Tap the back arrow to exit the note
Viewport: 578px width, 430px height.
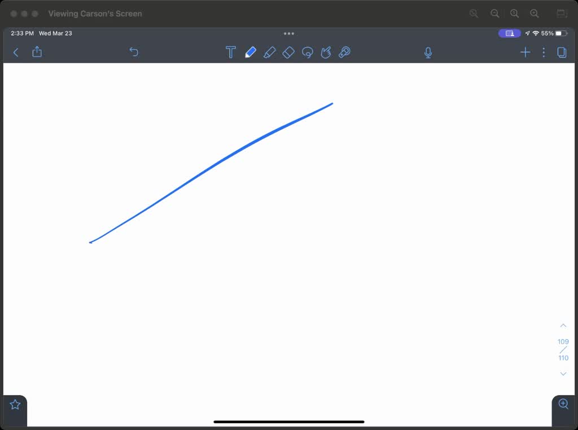tap(15, 52)
